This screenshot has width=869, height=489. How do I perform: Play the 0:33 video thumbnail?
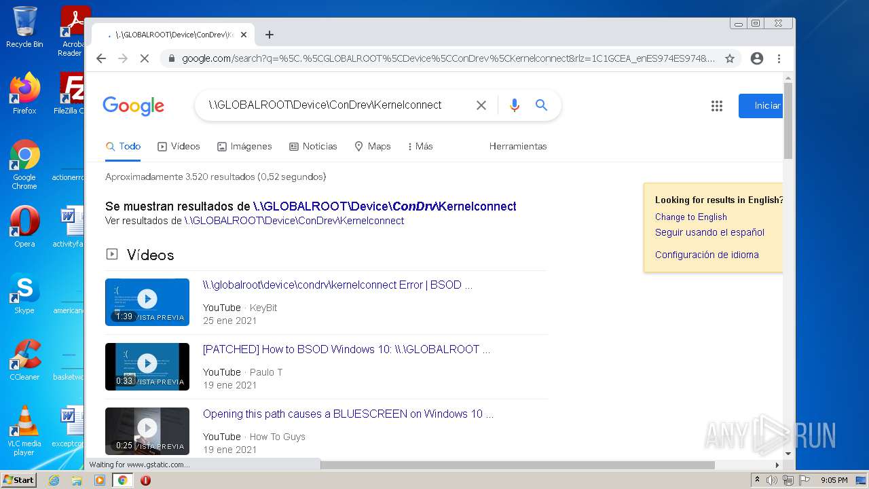147,366
